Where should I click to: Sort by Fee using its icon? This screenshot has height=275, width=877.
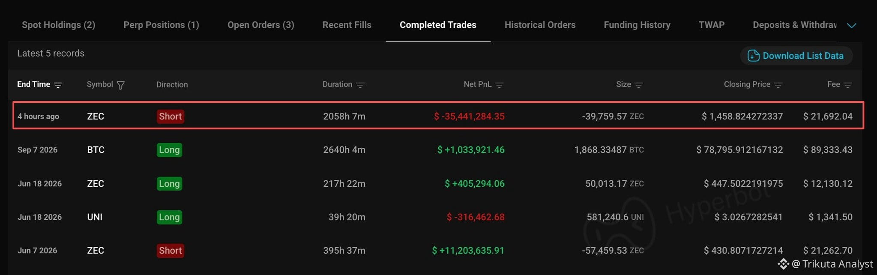point(847,85)
